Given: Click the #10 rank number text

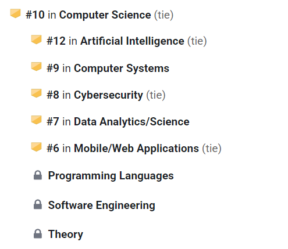Looking at the screenshot, I should (x=35, y=15).
